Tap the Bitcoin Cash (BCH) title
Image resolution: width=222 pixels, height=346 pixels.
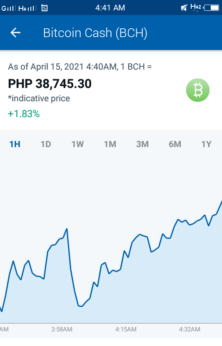(x=95, y=33)
